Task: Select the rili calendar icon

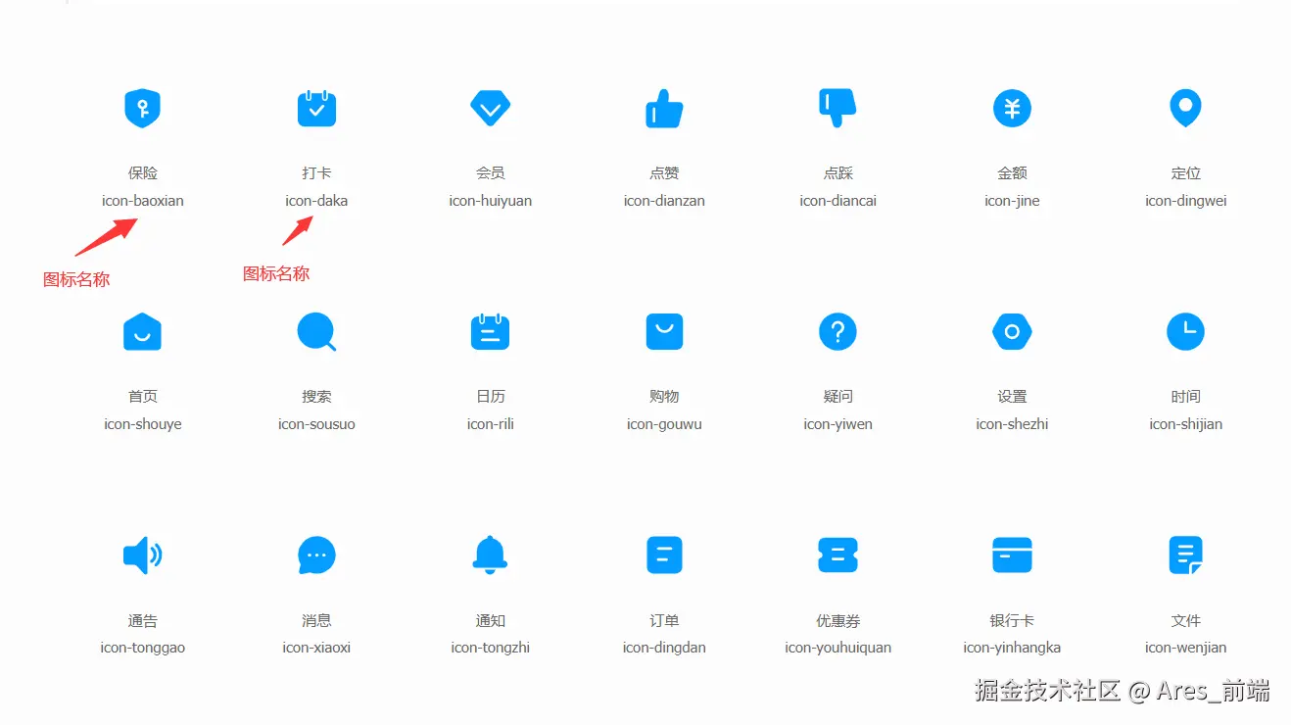Action: [490, 332]
